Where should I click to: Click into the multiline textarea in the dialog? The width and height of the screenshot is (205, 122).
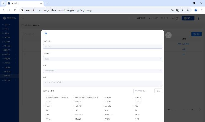pyautogui.click(x=102, y=84)
